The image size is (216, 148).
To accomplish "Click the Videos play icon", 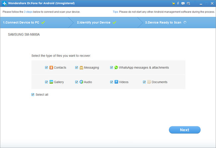I will pos(116,82).
